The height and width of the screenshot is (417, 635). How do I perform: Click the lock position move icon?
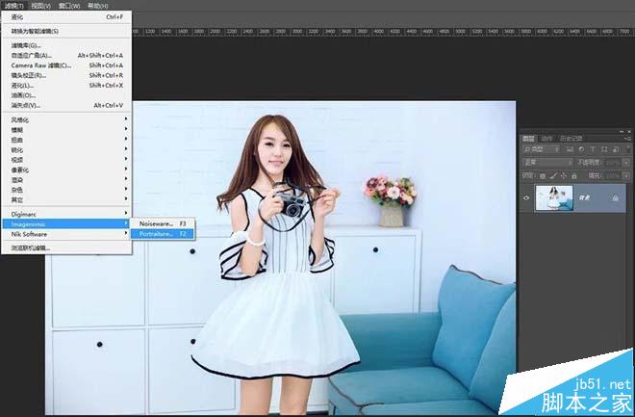(x=563, y=176)
